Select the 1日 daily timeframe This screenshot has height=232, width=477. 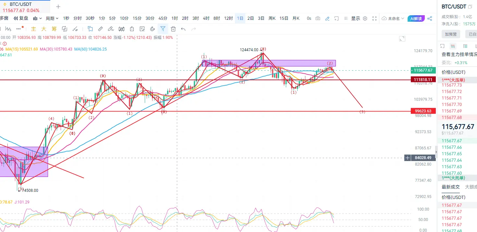[240, 18]
